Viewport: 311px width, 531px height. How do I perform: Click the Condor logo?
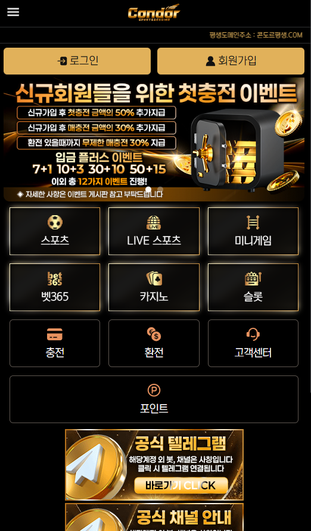tap(154, 13)
